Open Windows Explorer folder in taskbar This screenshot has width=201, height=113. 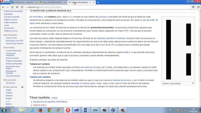point(22,110)
